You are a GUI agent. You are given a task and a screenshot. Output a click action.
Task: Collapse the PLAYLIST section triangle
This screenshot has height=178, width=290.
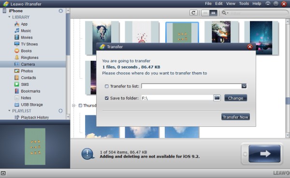[x=9, y=111]
